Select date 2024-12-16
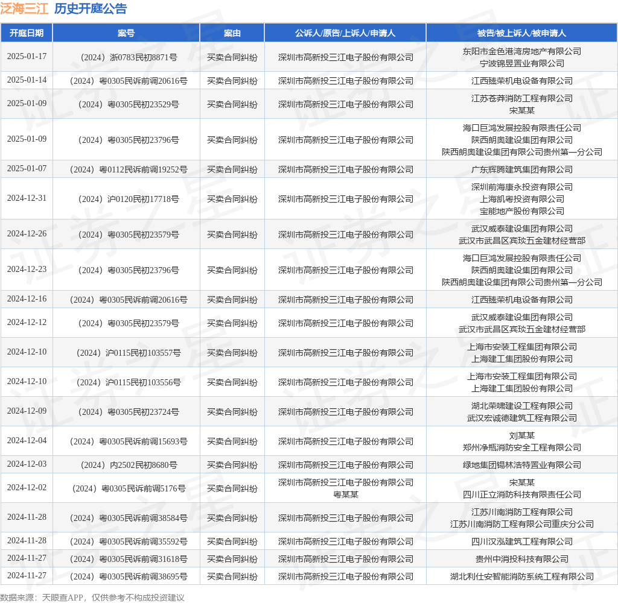The width and height of the screenshot is (618, 603). (27, 298)
